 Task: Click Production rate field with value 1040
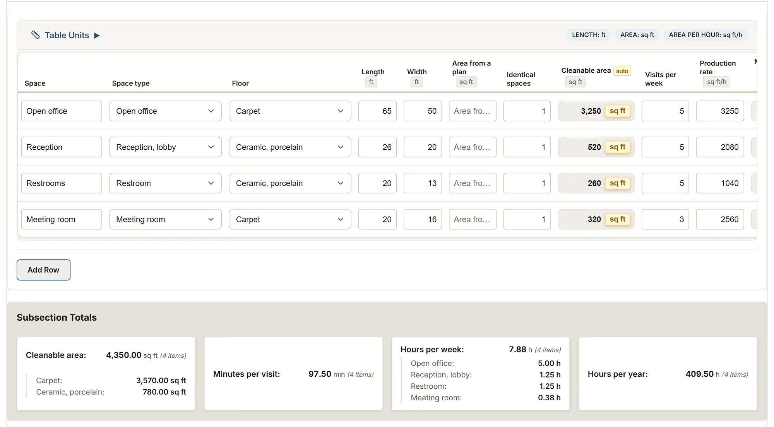720,183
